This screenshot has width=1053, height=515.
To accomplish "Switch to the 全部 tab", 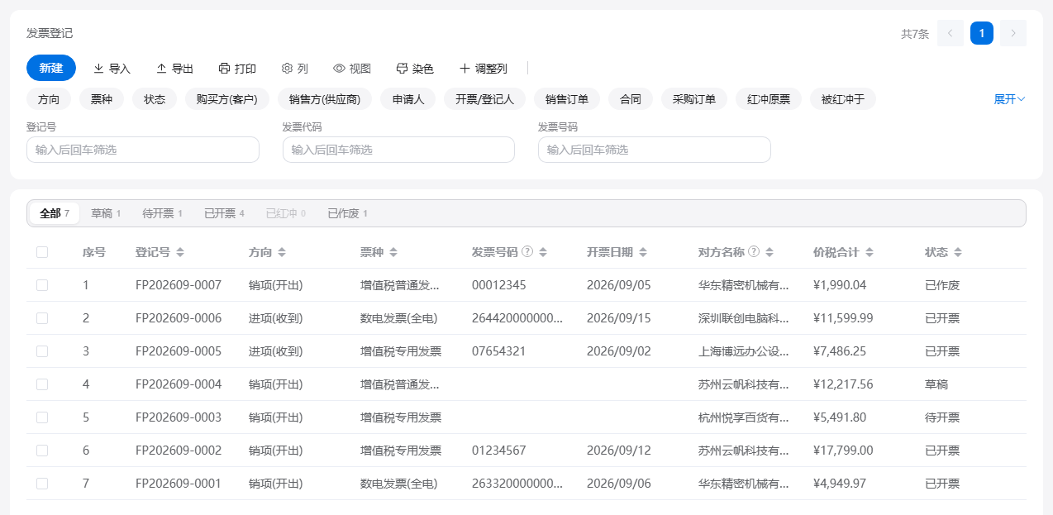I will (x=55, y=213).
